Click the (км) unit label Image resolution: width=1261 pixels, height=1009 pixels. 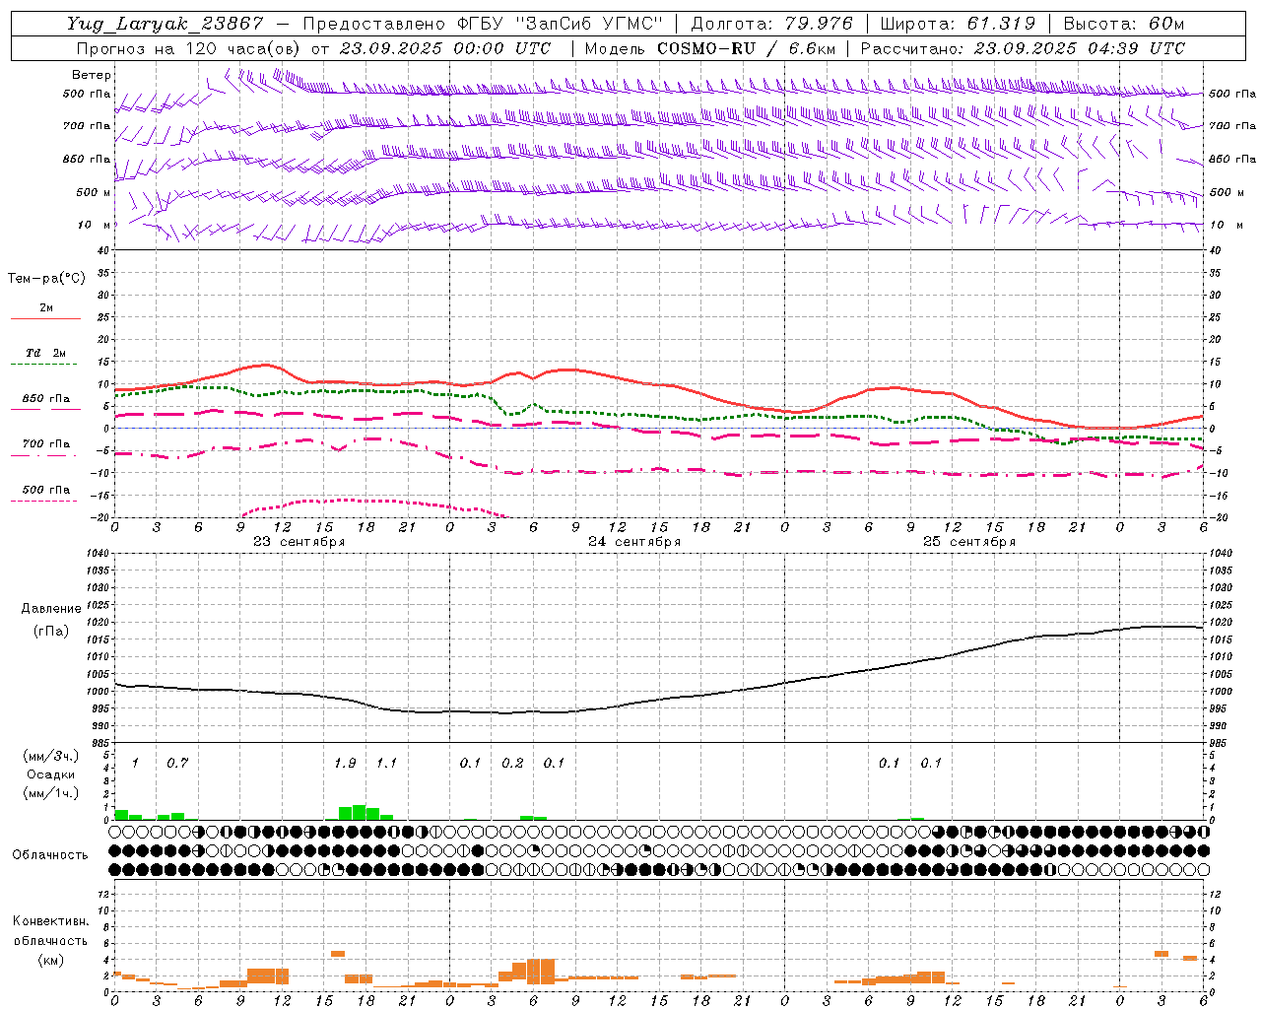tap(50, 959)
